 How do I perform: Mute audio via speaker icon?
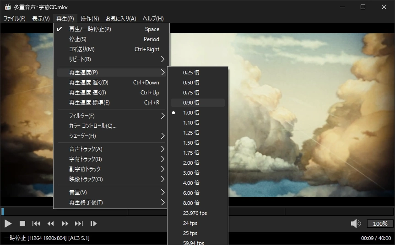pos(356,224)
